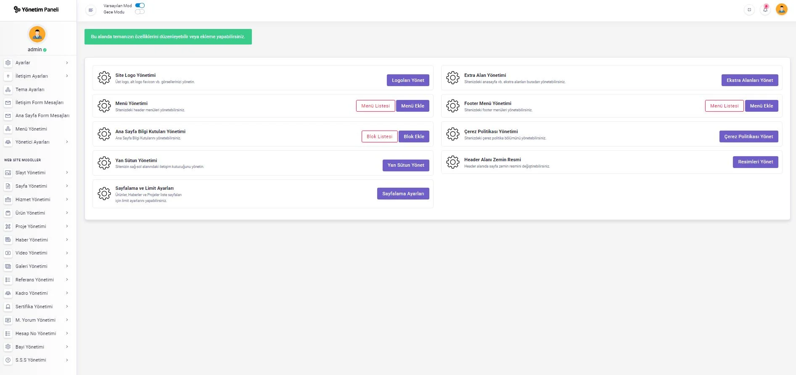The image size is (796, 375).
Task: Click the gear icon beside Sayfalama ve Limit Ayarları
Action: coord(104,194)
